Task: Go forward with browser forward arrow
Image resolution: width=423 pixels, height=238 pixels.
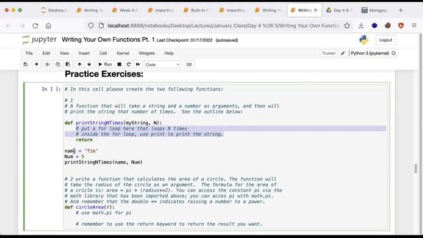Action: (22, 26)
